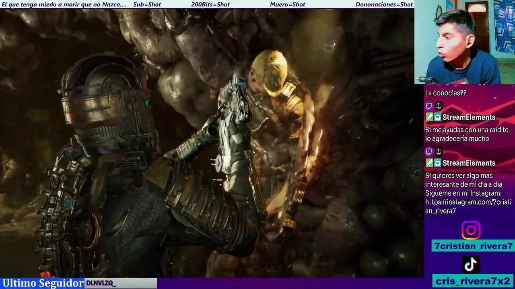Click the round avatar icon above the raid message
The height and width of the screenshot is (289, 515).
tap(439, 106)
